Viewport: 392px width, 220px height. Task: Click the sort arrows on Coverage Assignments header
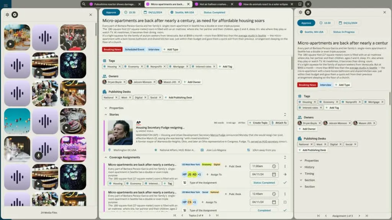pyautogui.click(x=285, y=157)
